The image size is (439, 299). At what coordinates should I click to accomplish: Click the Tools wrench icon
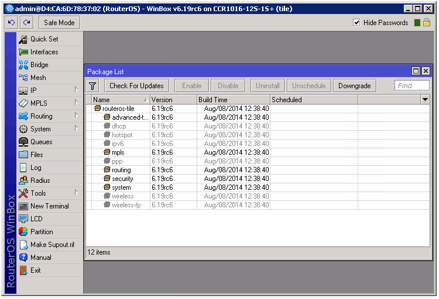[23, 193]
